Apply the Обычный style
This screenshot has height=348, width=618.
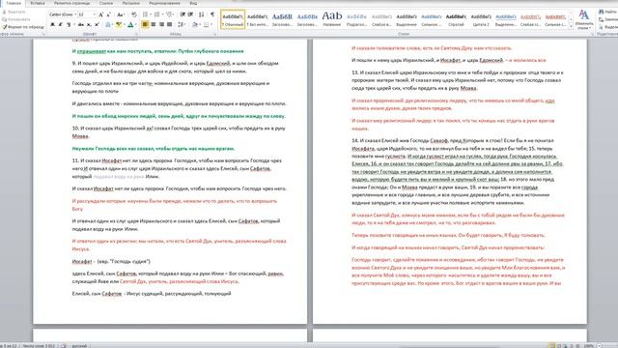coord(233,19)
